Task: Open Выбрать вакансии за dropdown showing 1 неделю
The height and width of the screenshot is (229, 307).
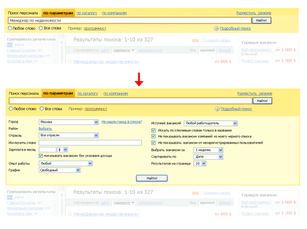Action: tap(208, 150)
